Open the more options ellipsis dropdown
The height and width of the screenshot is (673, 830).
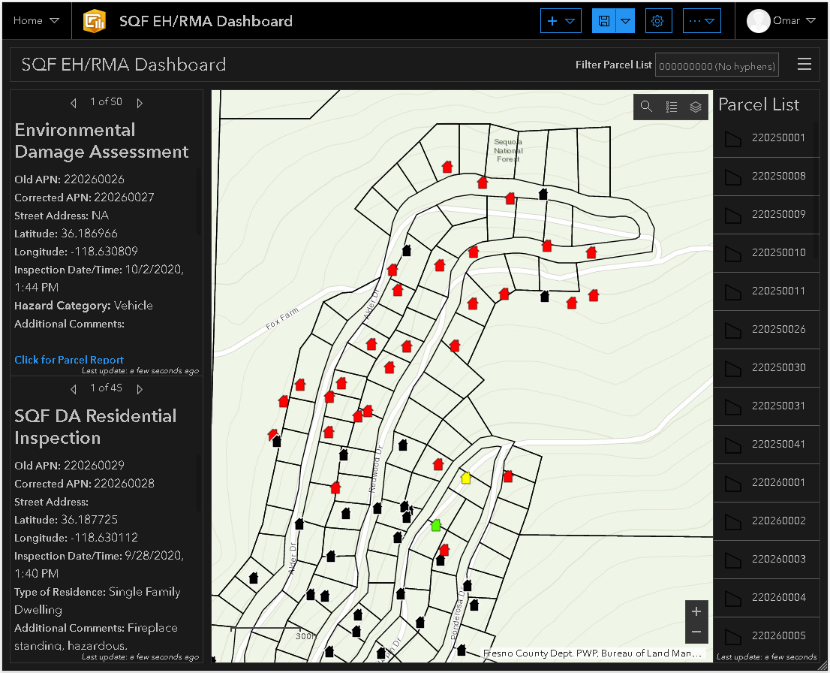702,21
